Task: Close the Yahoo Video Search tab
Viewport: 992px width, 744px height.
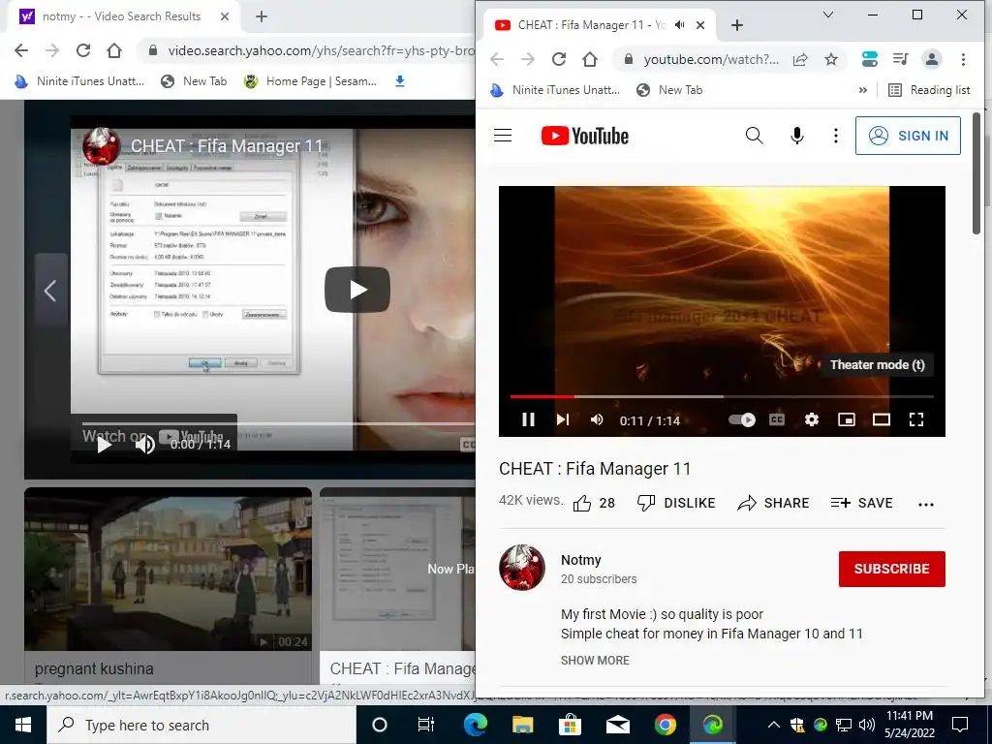Action: pyautogui.click(x=225, y=16)
